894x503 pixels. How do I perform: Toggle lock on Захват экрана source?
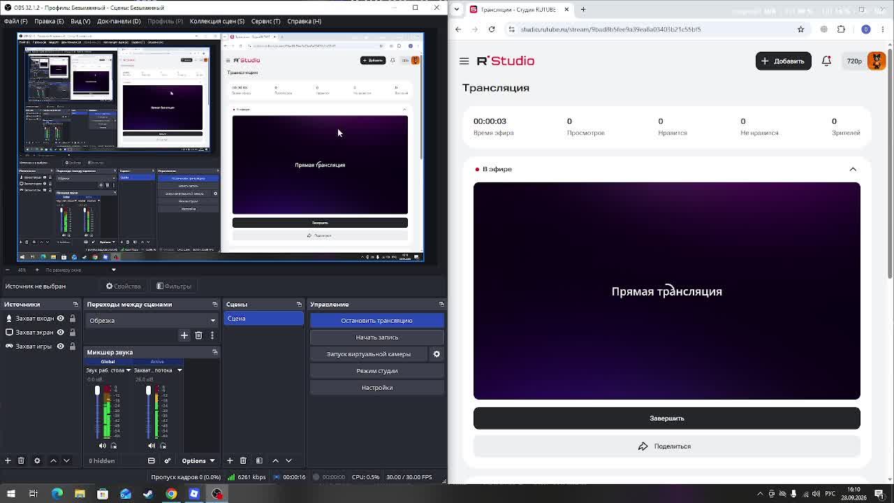(72, 333)
